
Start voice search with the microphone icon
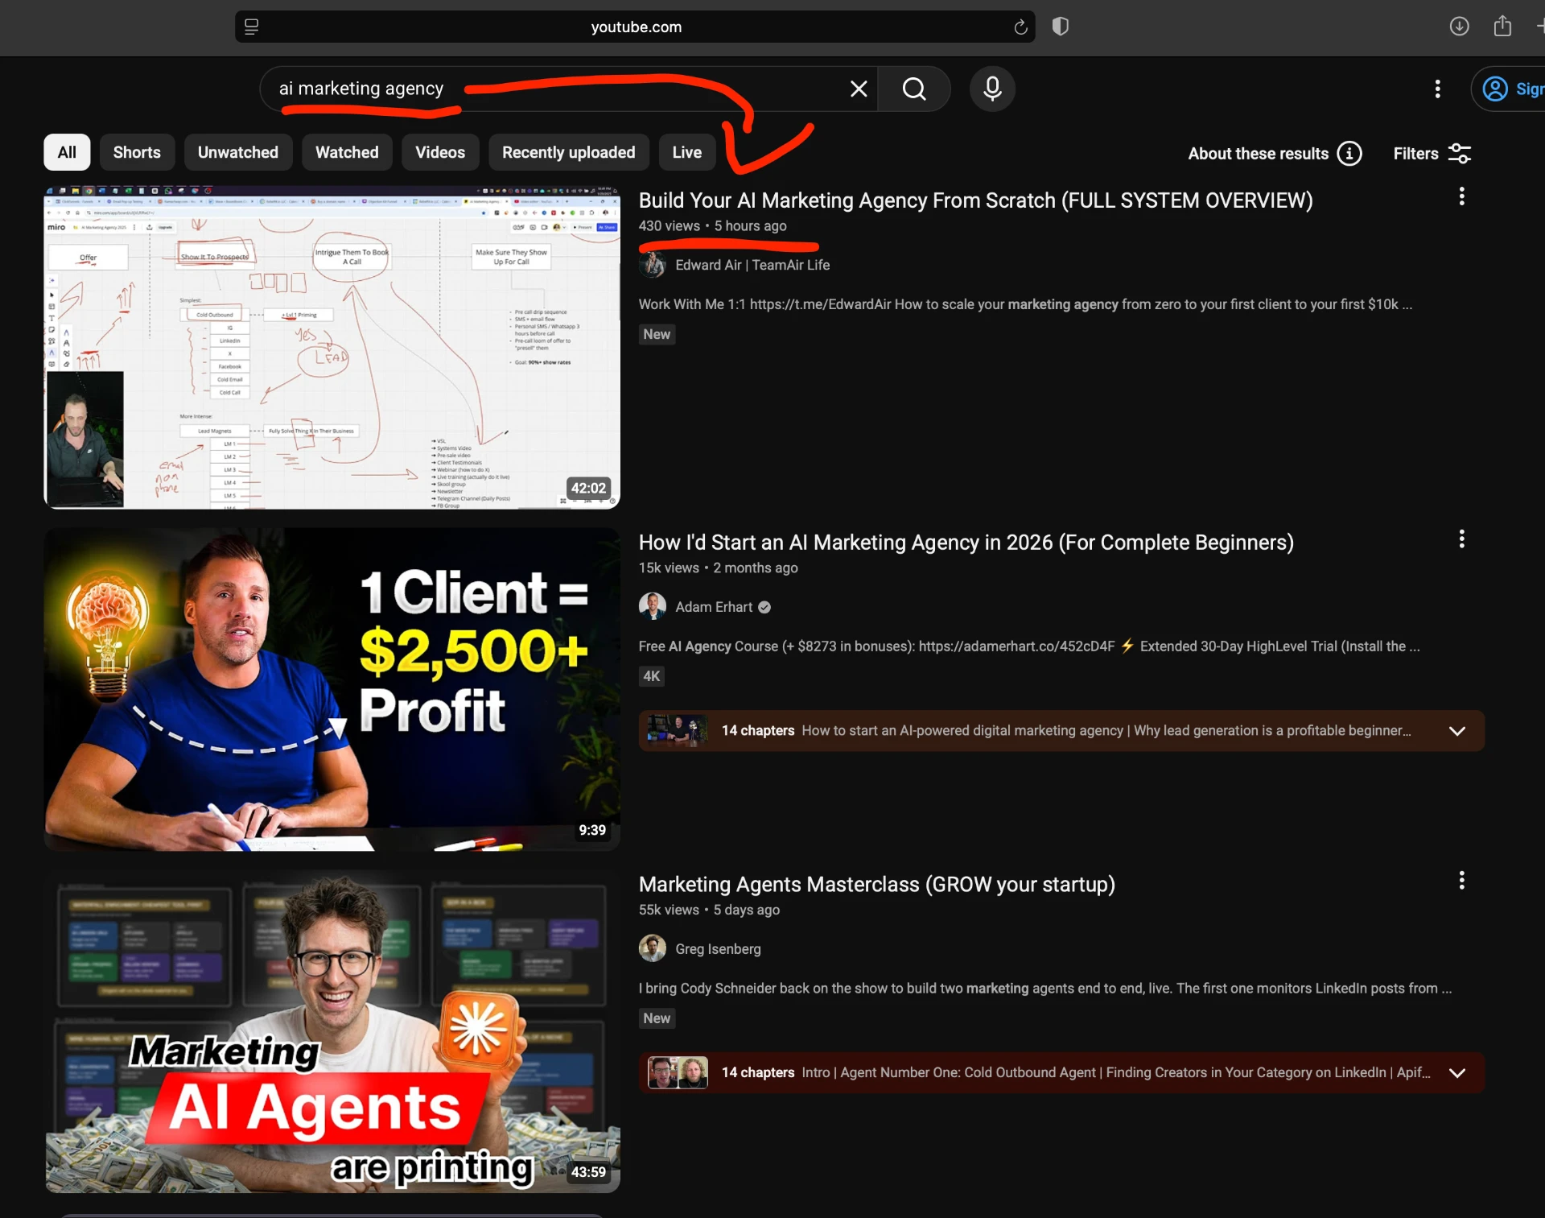pyautogui.click(x=992, y=89)
